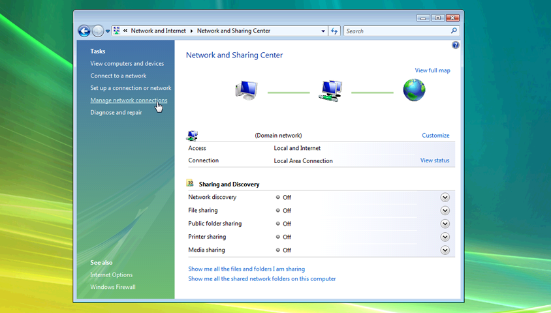The height and width of the screenshot is (313, 551).
Task: Click View full map link
Action: click(432, 70)
